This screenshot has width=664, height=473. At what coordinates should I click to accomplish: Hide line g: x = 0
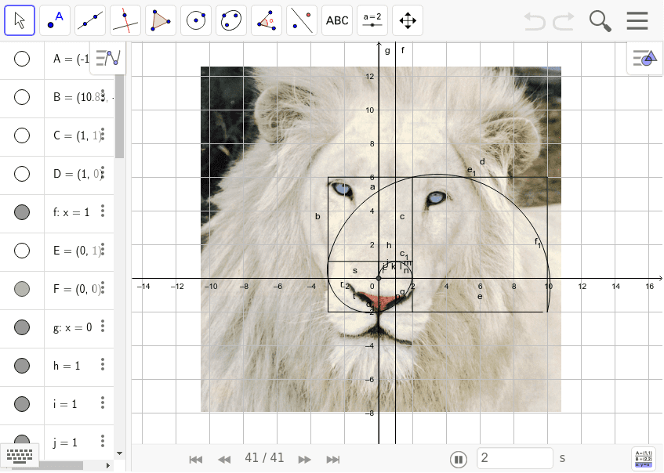tap(22, 327)
